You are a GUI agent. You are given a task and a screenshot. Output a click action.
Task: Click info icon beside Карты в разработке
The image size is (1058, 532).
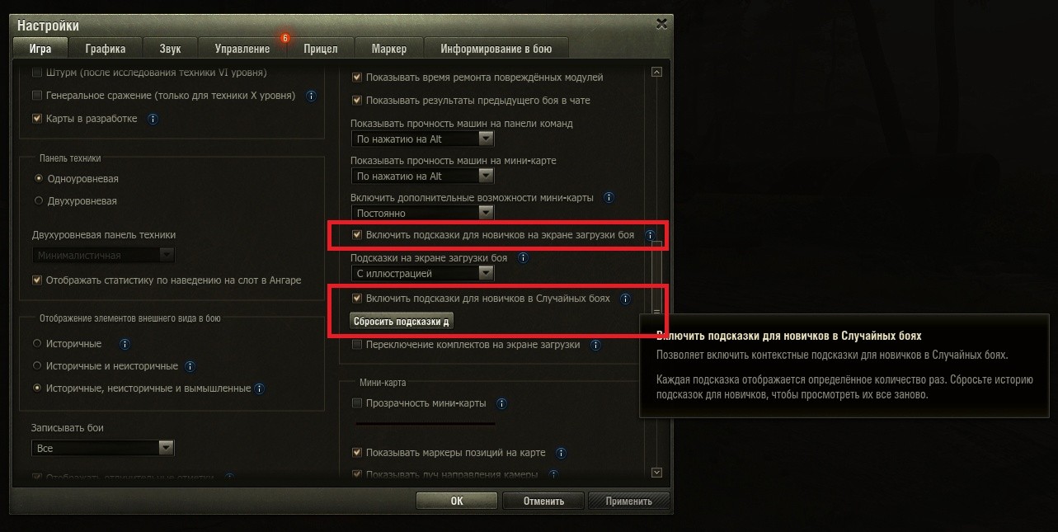pyautogui.click(x=153, y=119)
